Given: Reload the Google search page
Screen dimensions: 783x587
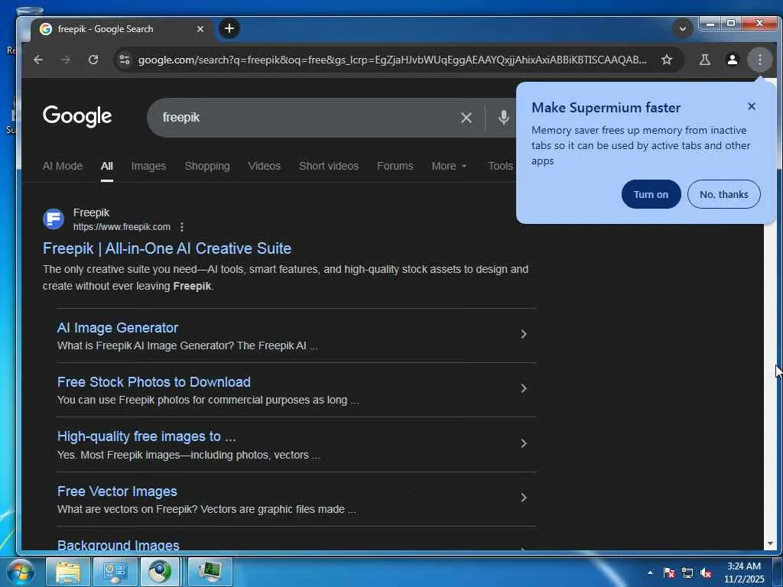Looking at the screenshot, I should (x=93, y=60).
